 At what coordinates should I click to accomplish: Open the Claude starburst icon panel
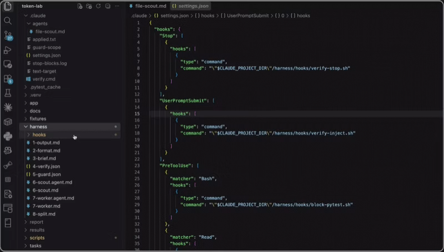pyautogui.click(x=8, y=107)
